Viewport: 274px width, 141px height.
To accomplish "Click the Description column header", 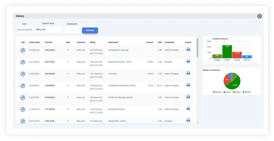I will (113, 42).
